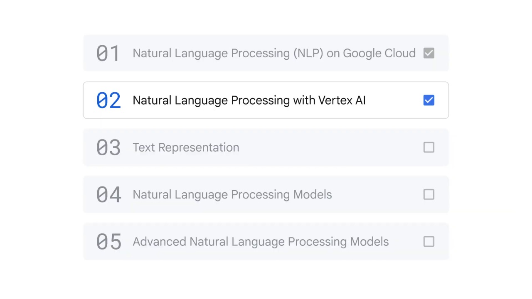Open 'Advanced Natural Language Processing Models' title

point(261,242)
